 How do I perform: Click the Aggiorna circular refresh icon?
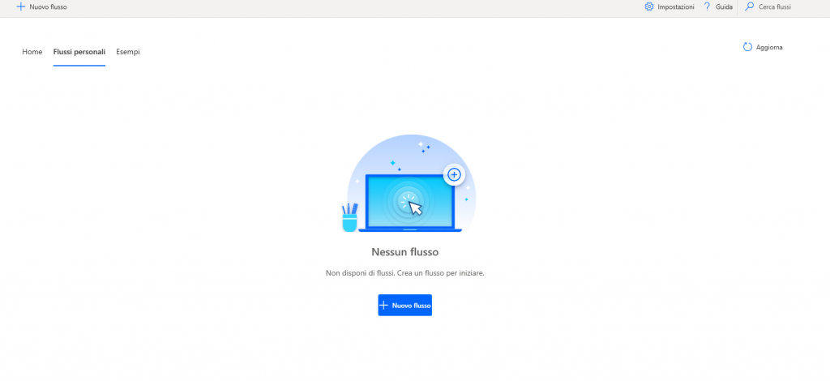pos(747,47)
